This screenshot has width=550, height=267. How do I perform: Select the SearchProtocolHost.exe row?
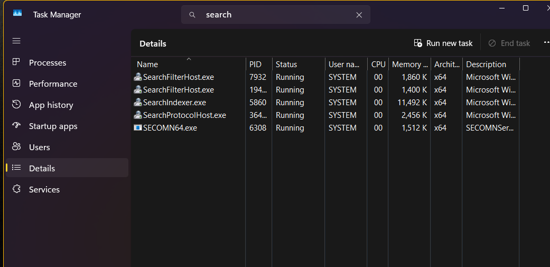[x=326, y=115]
